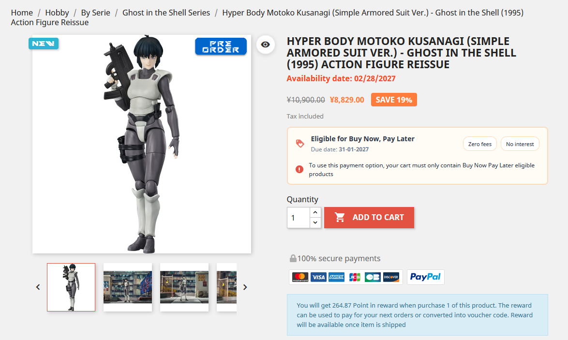Show next thumbnails with right chevron

point(245,287)
